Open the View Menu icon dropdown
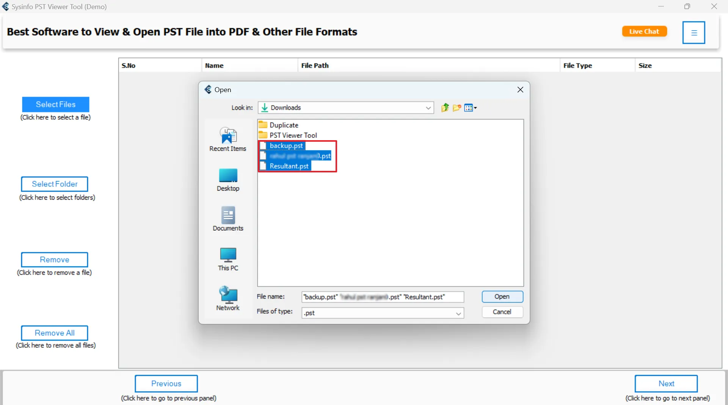This screenshot has width=728, height=405. coord(471,108)
